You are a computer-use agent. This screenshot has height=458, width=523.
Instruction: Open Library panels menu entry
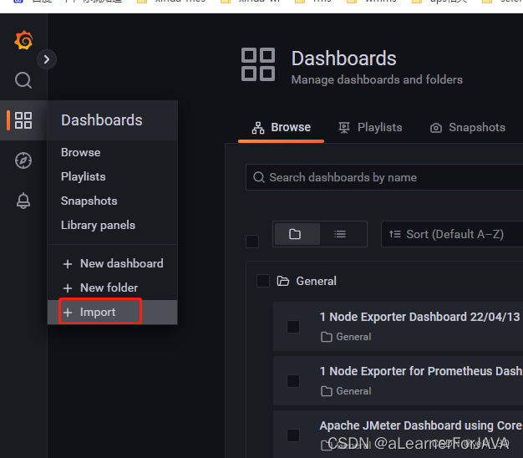click(x=98, y=225)
